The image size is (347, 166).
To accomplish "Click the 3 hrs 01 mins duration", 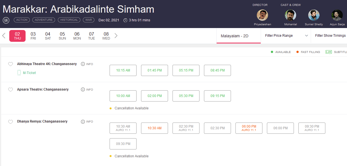I will [x=140, y=20].
